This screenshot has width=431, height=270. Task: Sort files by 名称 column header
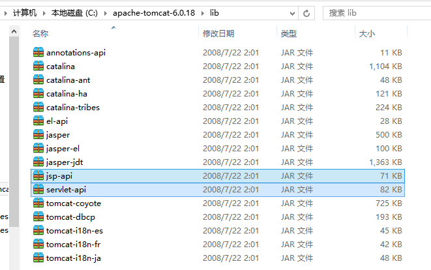click(40, 33)
